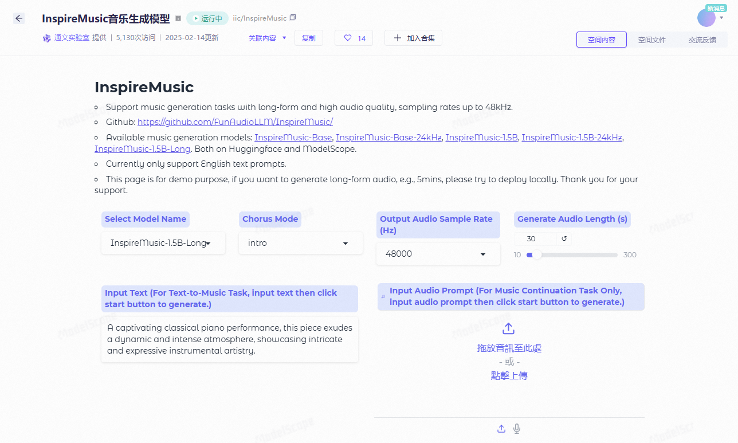Open the avatar menu arrow at top right
738x443 pixels.
click(721, 18)
